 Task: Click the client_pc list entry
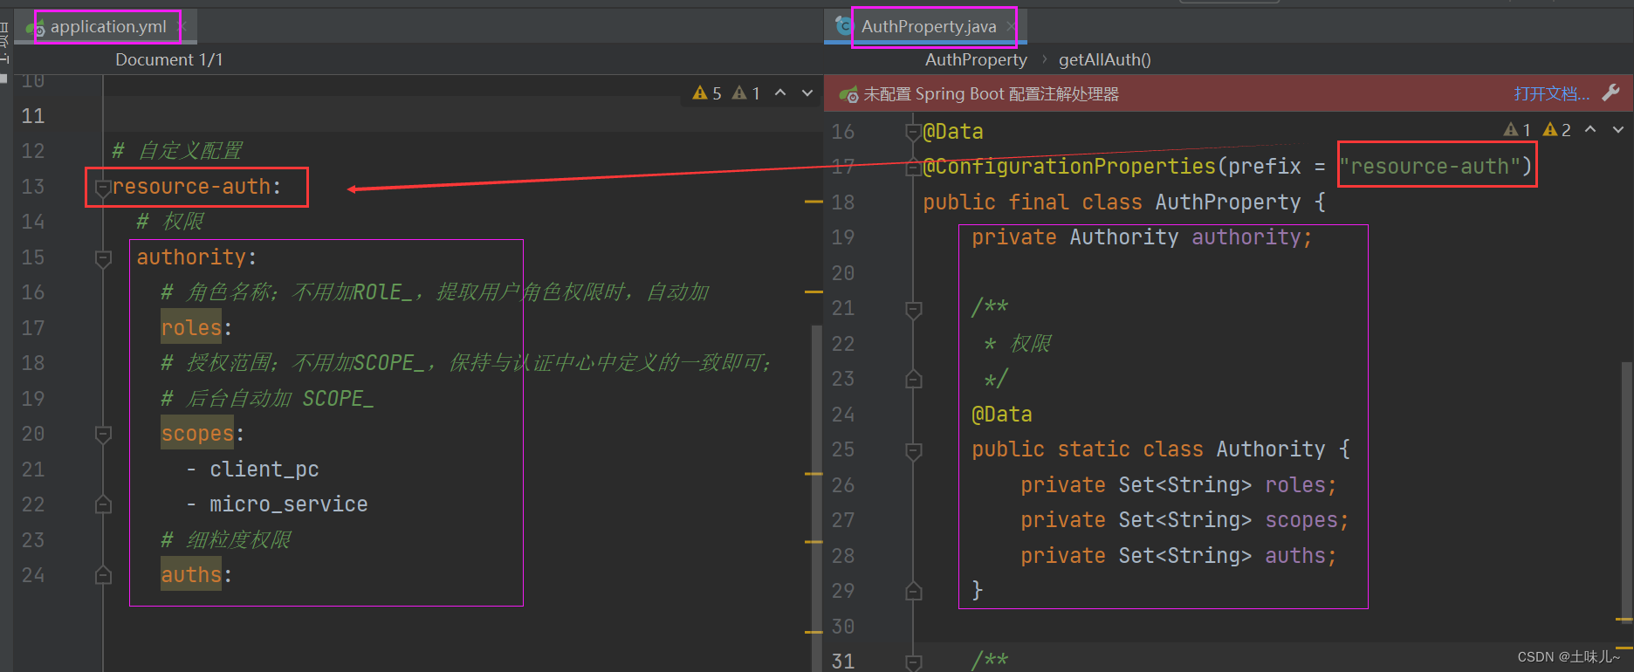tap(264, 470)
